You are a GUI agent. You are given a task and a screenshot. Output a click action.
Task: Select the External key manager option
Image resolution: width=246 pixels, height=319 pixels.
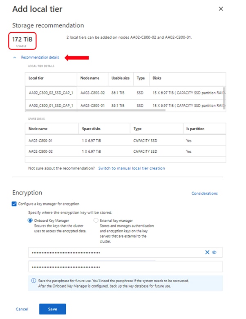[x=96, y=220]
